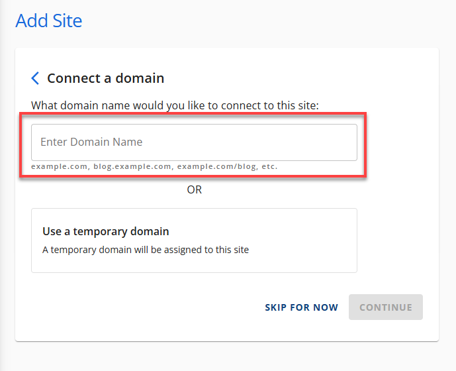Click the 'etc.' text ending the hint

(x=269, y=166)
